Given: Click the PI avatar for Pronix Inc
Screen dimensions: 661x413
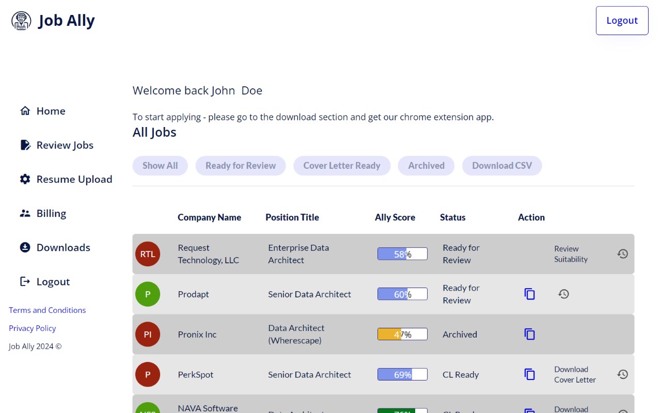Looking at the screenshot, I should coord(148,335).
